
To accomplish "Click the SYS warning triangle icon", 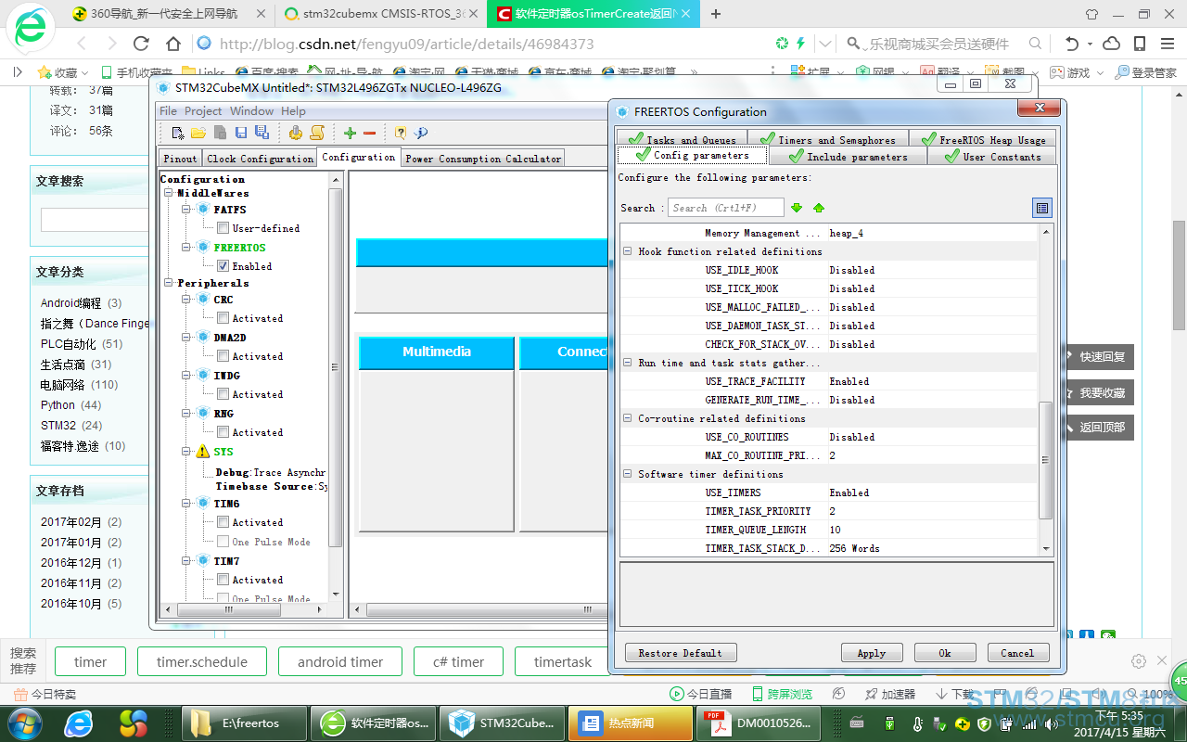I will pyautogui.click(x=203, y=452).
